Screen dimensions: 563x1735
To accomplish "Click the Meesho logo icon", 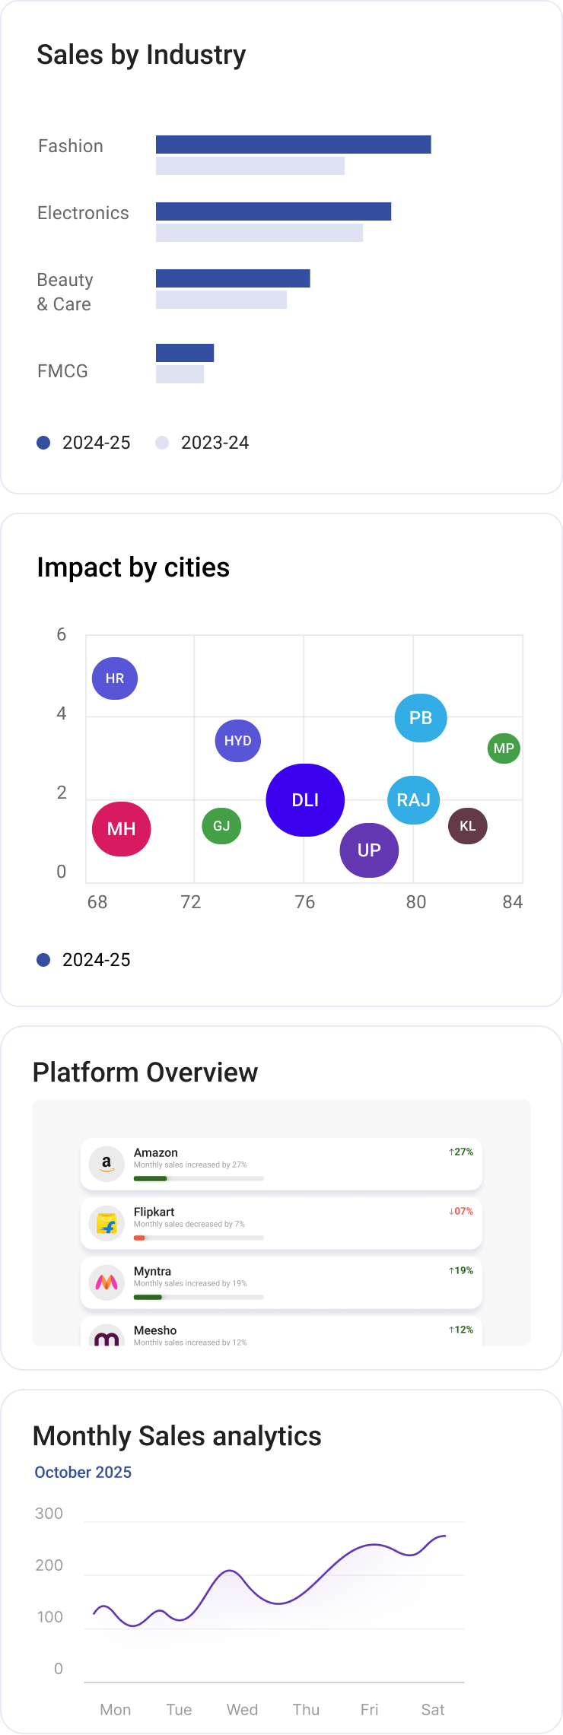I will click(107, 1339).
